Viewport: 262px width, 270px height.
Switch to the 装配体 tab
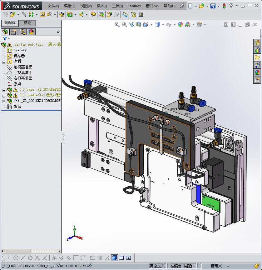(10, 23)
